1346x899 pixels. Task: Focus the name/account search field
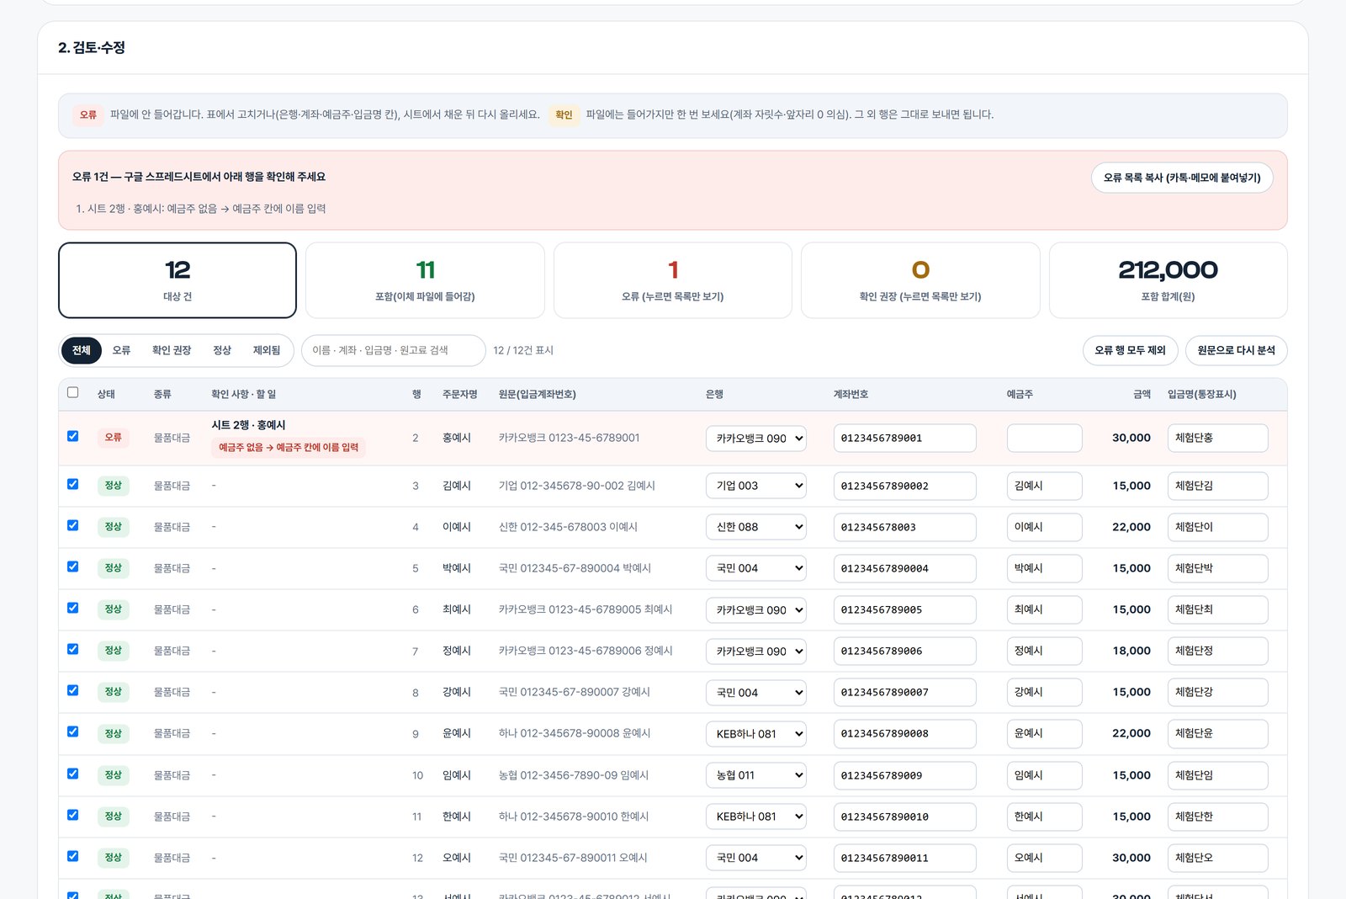tap(394, 350)
